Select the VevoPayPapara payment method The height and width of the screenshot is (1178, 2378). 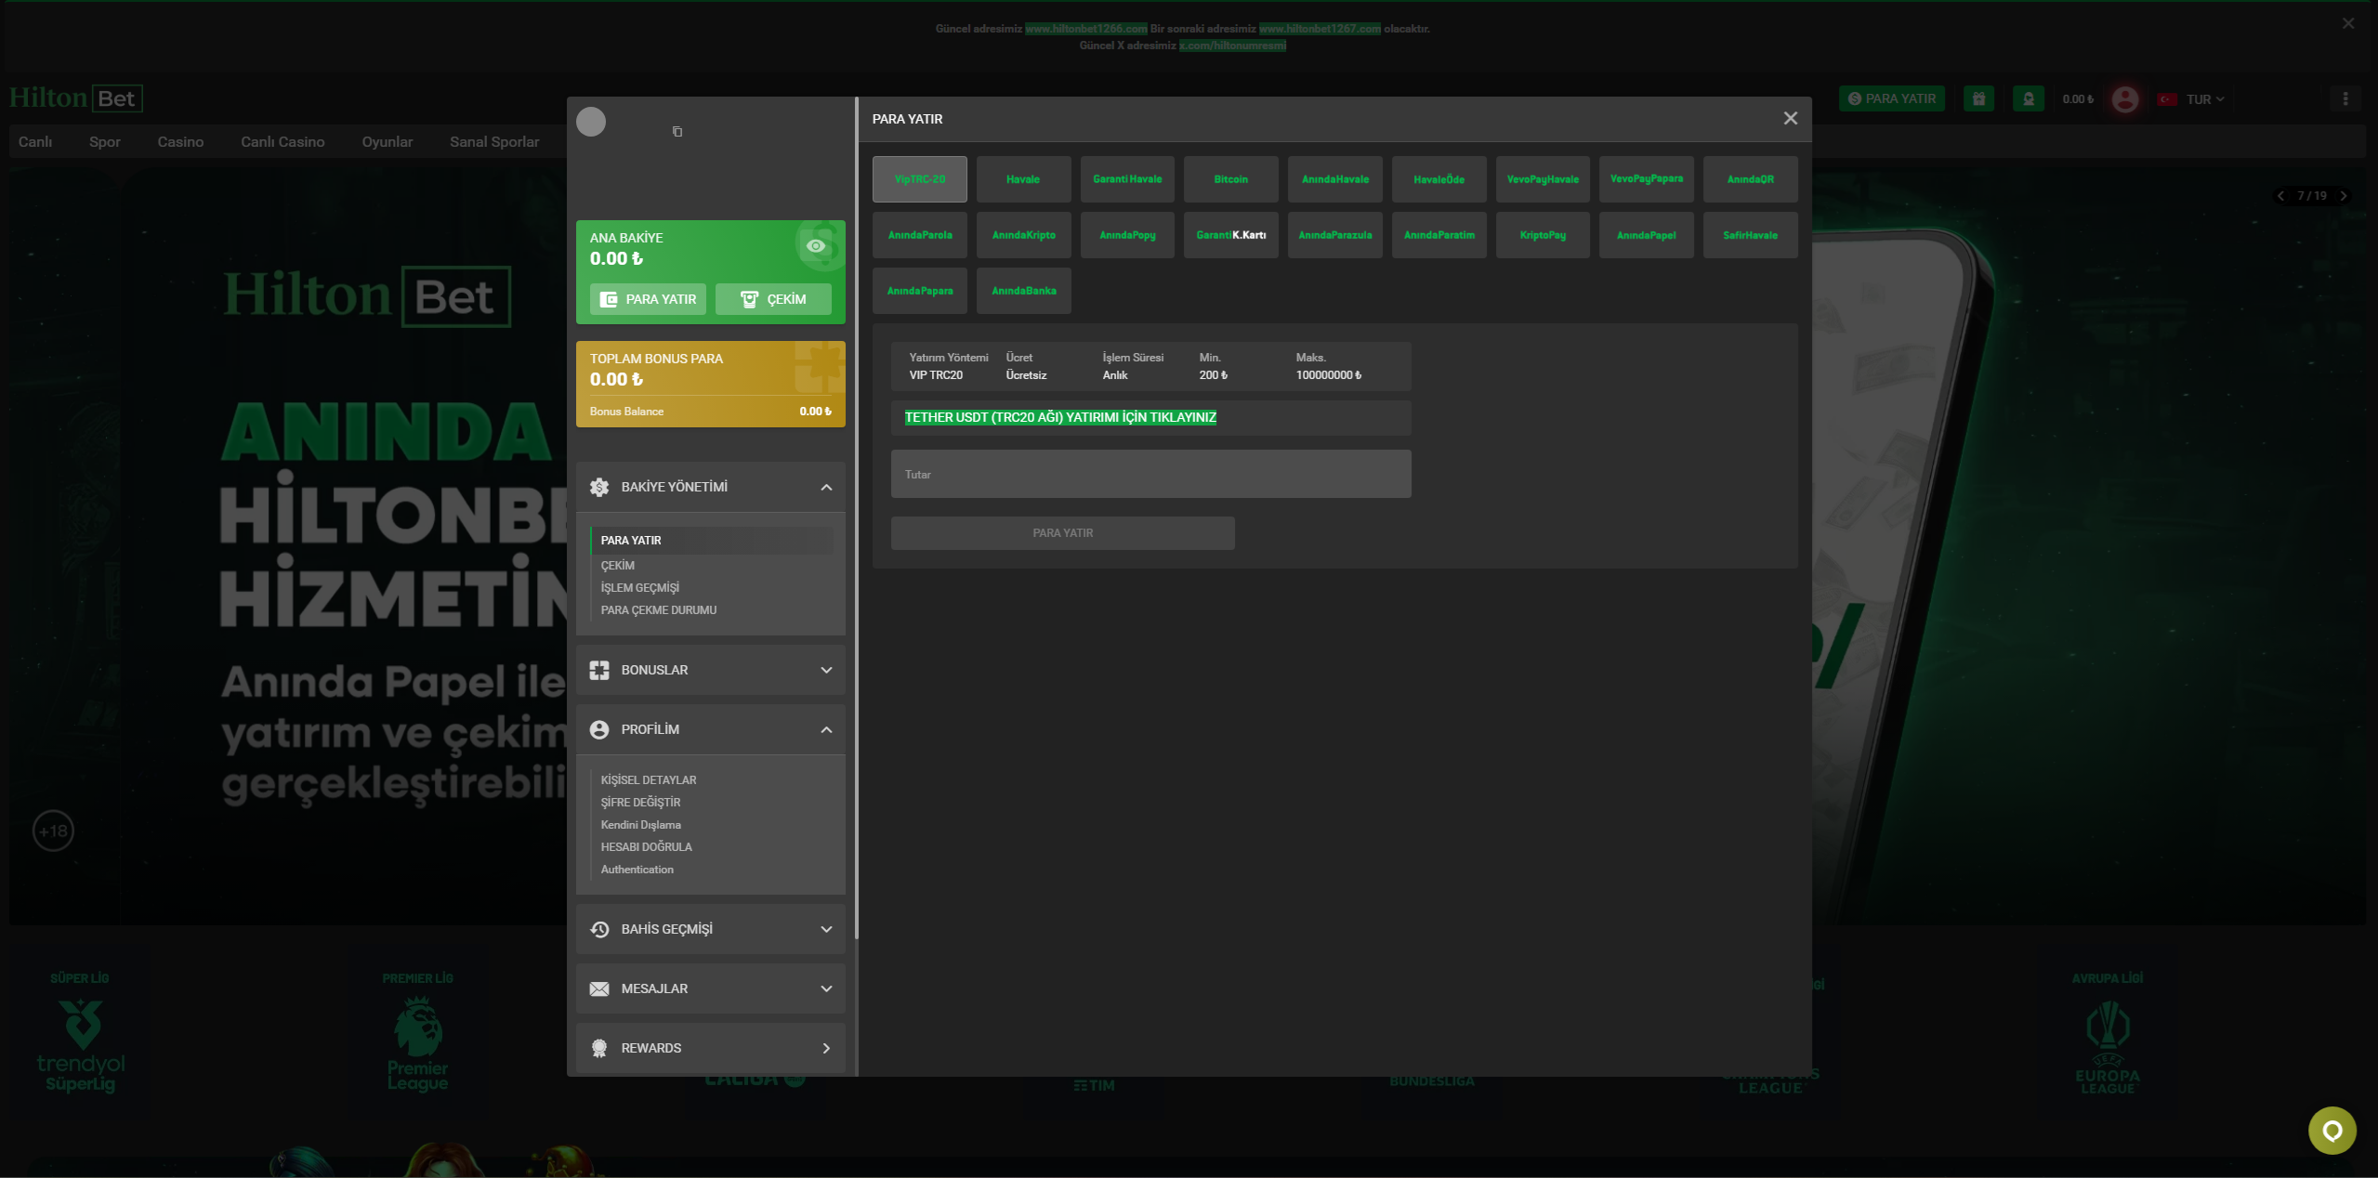point(1647,179)
